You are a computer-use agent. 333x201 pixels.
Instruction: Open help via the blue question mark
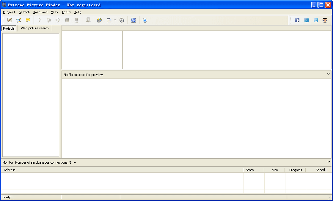pos(145,20)
